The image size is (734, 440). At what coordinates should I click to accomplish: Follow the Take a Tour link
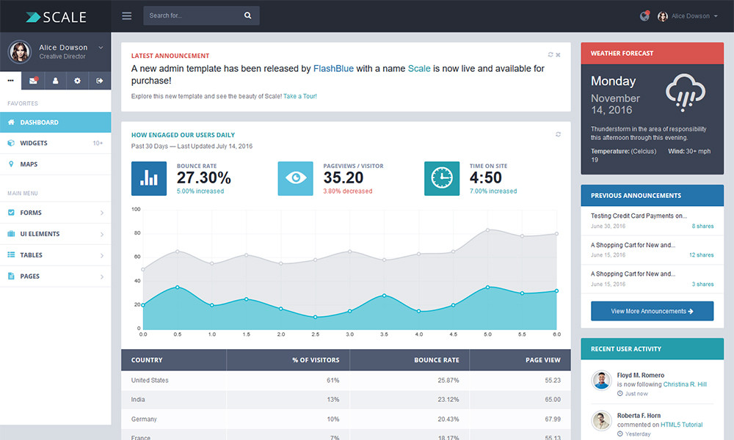click(300, 96)
